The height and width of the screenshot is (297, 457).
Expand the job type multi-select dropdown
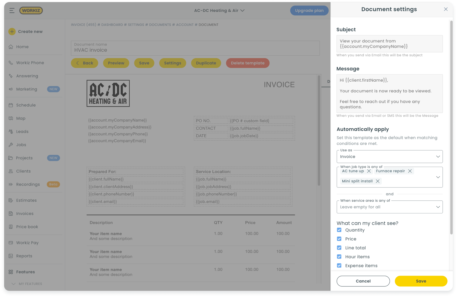(x=438, y=177)
